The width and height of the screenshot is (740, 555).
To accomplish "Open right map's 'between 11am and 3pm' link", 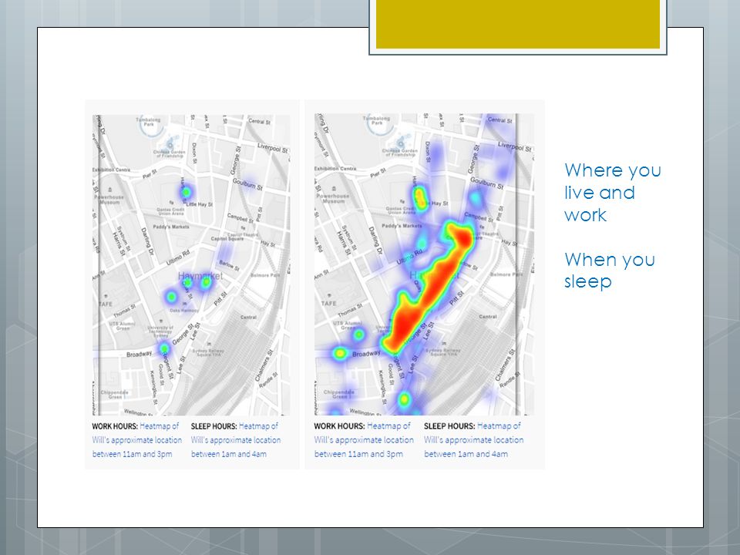I will [x=358, y=454].
